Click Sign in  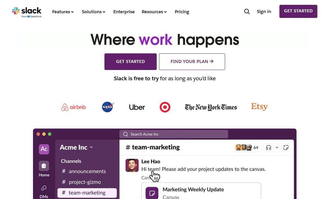(x=264, y=12)
